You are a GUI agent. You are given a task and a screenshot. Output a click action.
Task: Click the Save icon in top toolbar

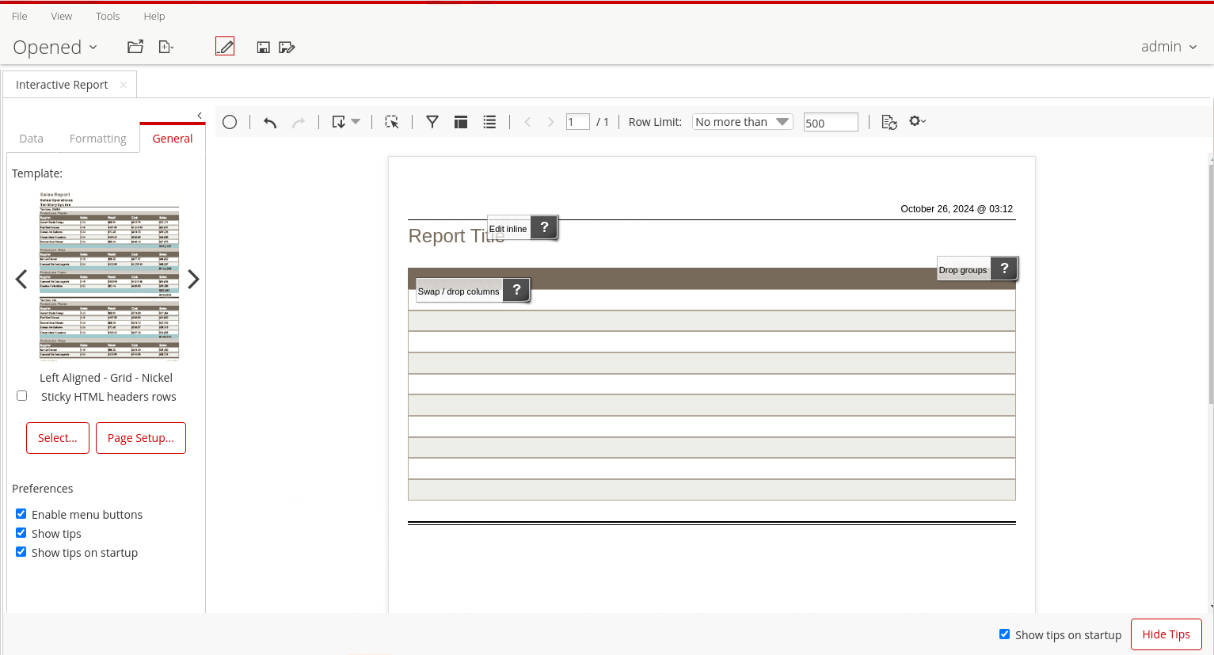264,48
